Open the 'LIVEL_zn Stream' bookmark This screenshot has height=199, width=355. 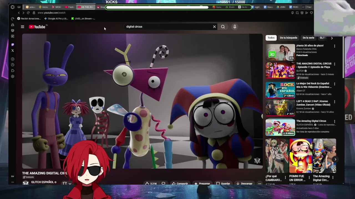[83, 19]
